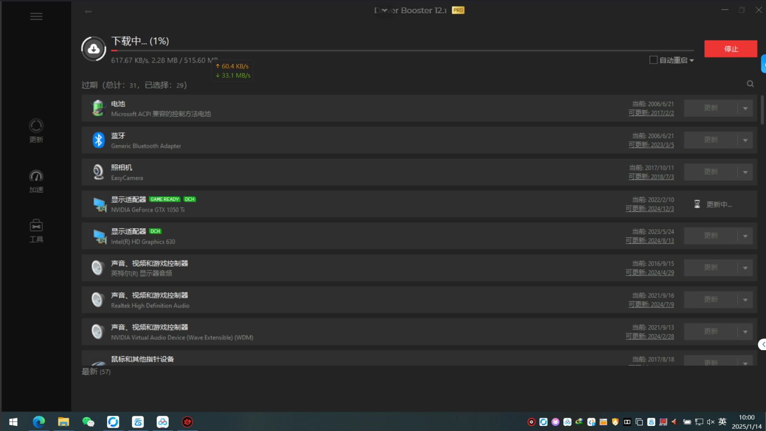Screen dimensions: 766x431
Task: Click the Dolby tray icon
Action: pos(627,422)
